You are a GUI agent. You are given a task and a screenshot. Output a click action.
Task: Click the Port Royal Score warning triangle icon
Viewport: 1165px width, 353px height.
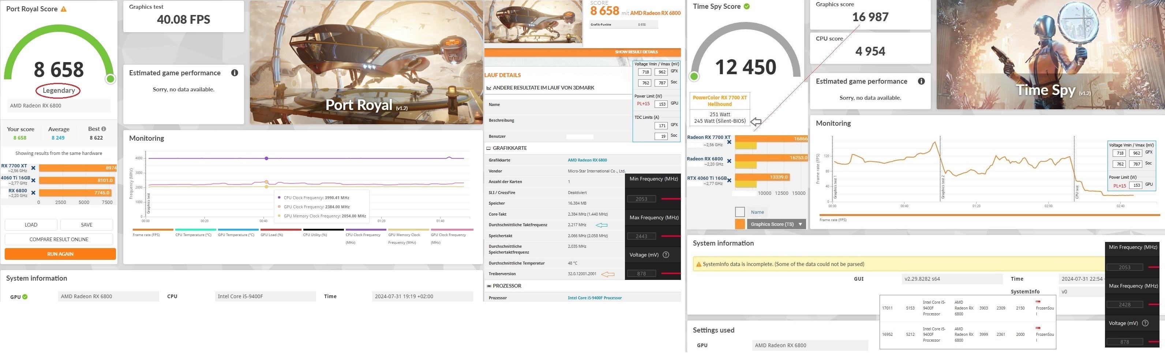[x=64, y=9]
